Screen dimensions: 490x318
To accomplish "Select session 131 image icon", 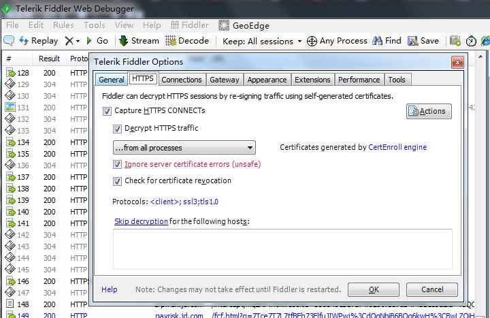I will pyautogui.click(x=10, y=108).
